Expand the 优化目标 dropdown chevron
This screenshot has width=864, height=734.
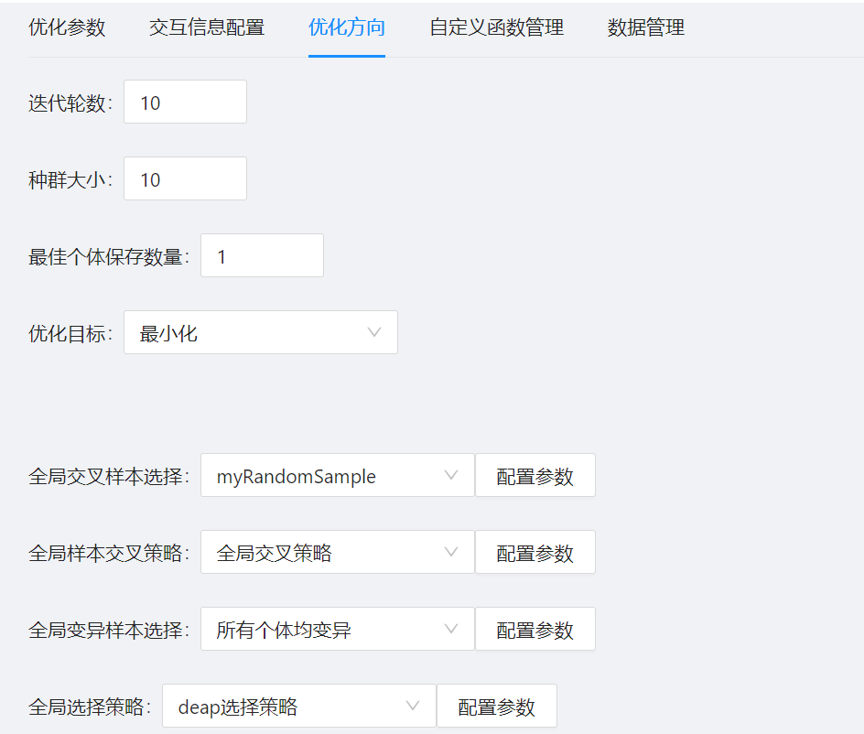tap(373, 332)
